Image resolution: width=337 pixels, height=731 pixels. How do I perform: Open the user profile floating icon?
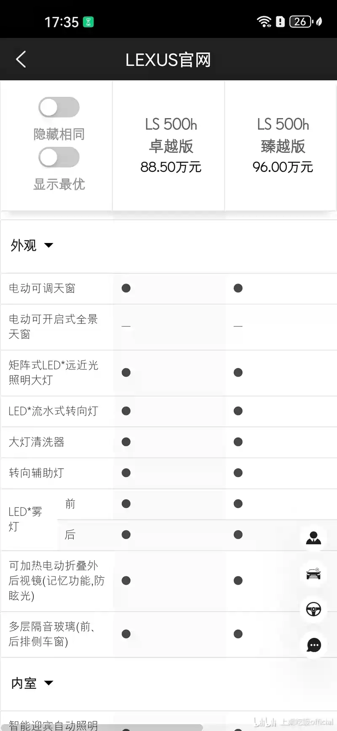tap(313, 538)
